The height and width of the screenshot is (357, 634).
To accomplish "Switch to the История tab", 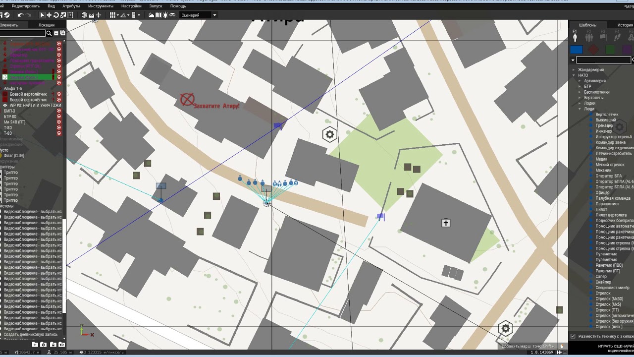I will 625,25.
